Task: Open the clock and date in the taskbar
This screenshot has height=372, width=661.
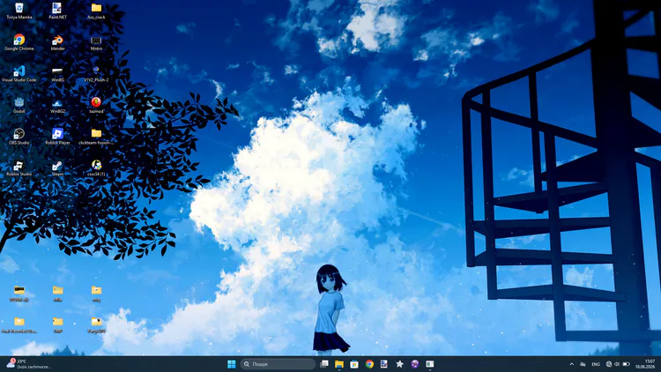Action: (645, 364)
